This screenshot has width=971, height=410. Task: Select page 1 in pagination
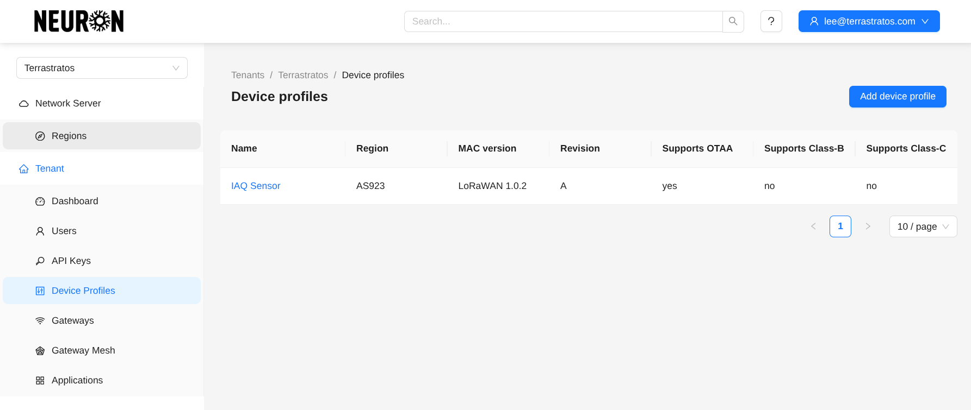840,226
